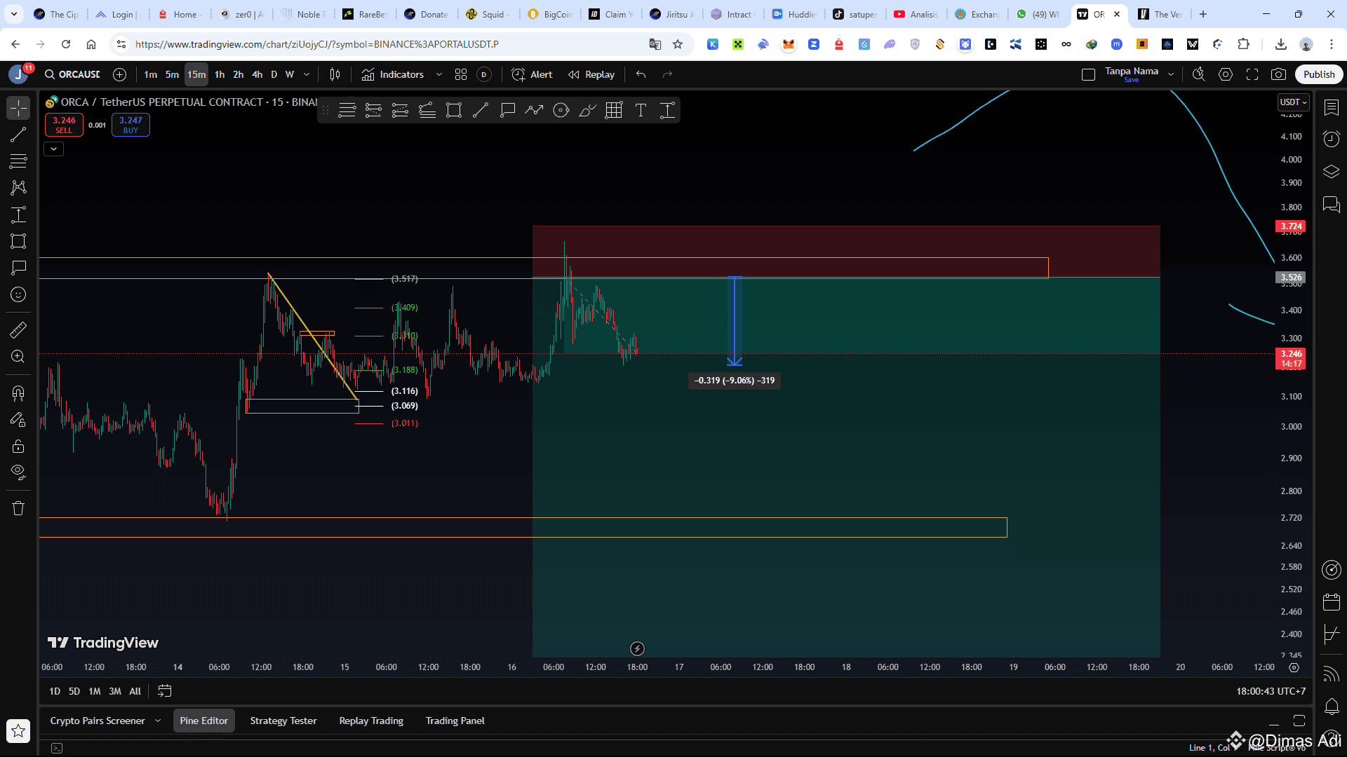This screenshot has width=1347, height=757.
Task: Open the ruler measurement tool
Action: pos(18,329)
